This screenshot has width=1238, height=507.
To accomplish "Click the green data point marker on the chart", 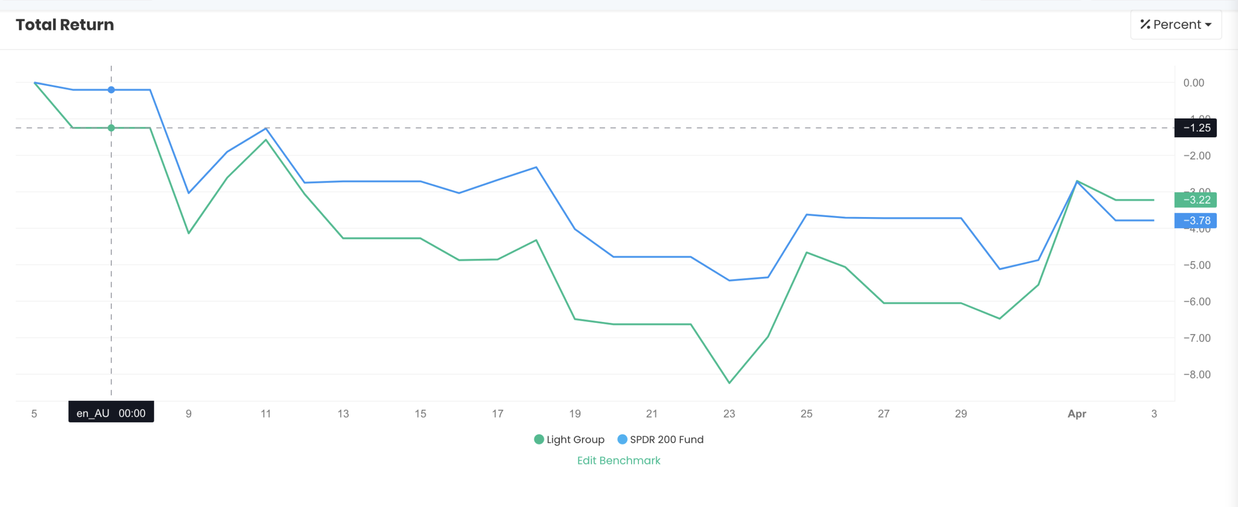I will 111,128.
